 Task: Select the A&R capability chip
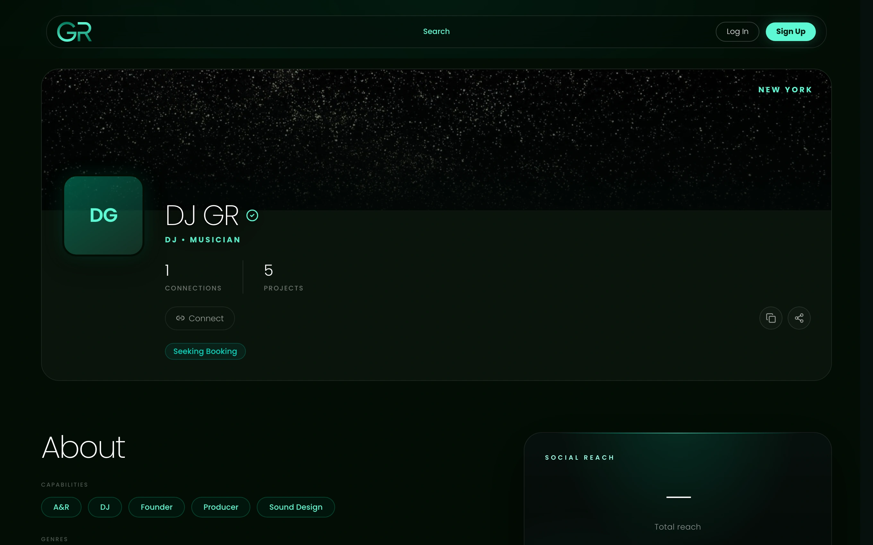[61, 507]
